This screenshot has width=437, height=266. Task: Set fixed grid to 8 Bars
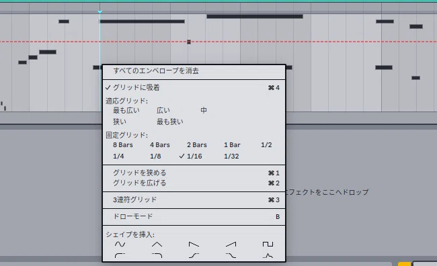123,145
